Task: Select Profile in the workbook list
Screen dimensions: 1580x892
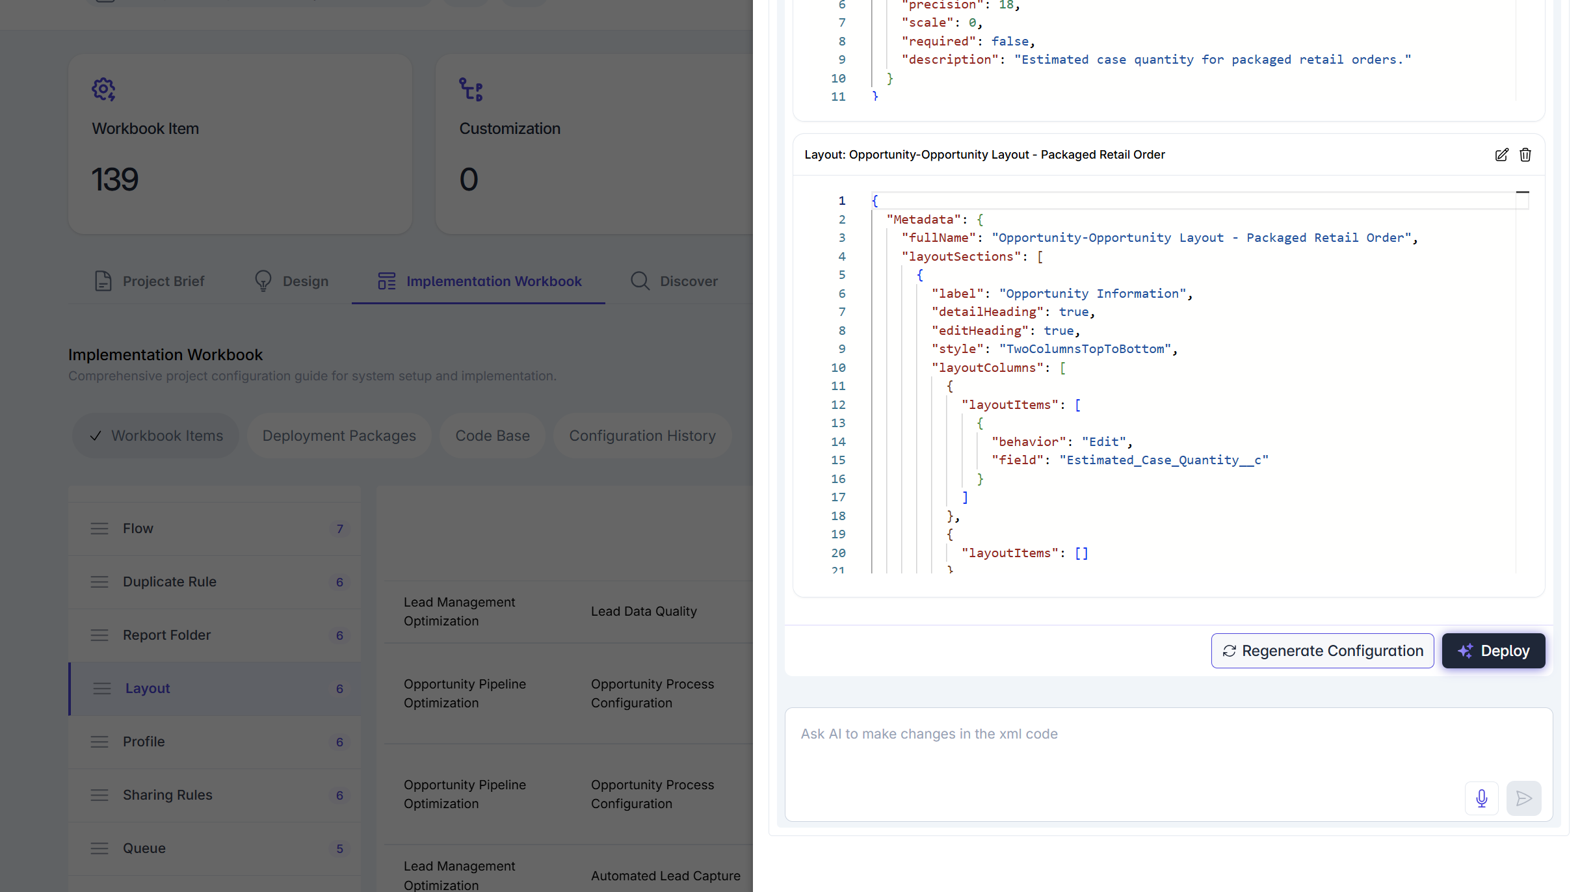Action: (215, 742)
